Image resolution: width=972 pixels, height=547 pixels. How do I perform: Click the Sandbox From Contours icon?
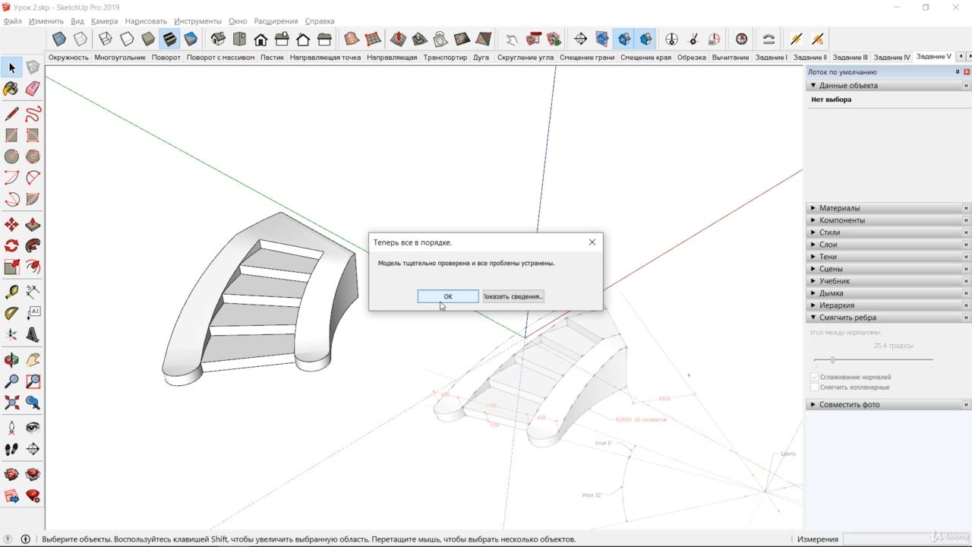pyautogui.click(x=352, y=39)
